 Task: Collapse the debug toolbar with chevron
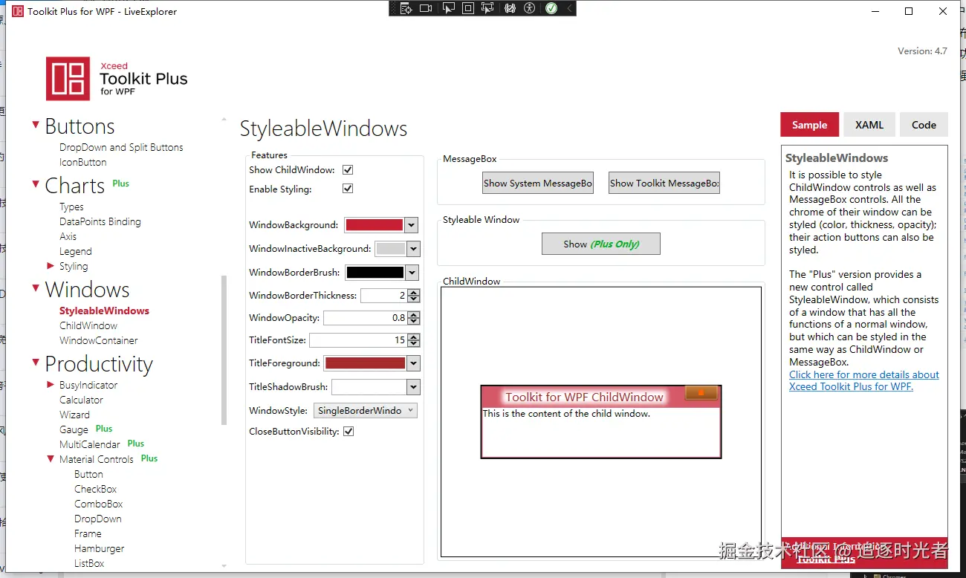tap(569, 8)
